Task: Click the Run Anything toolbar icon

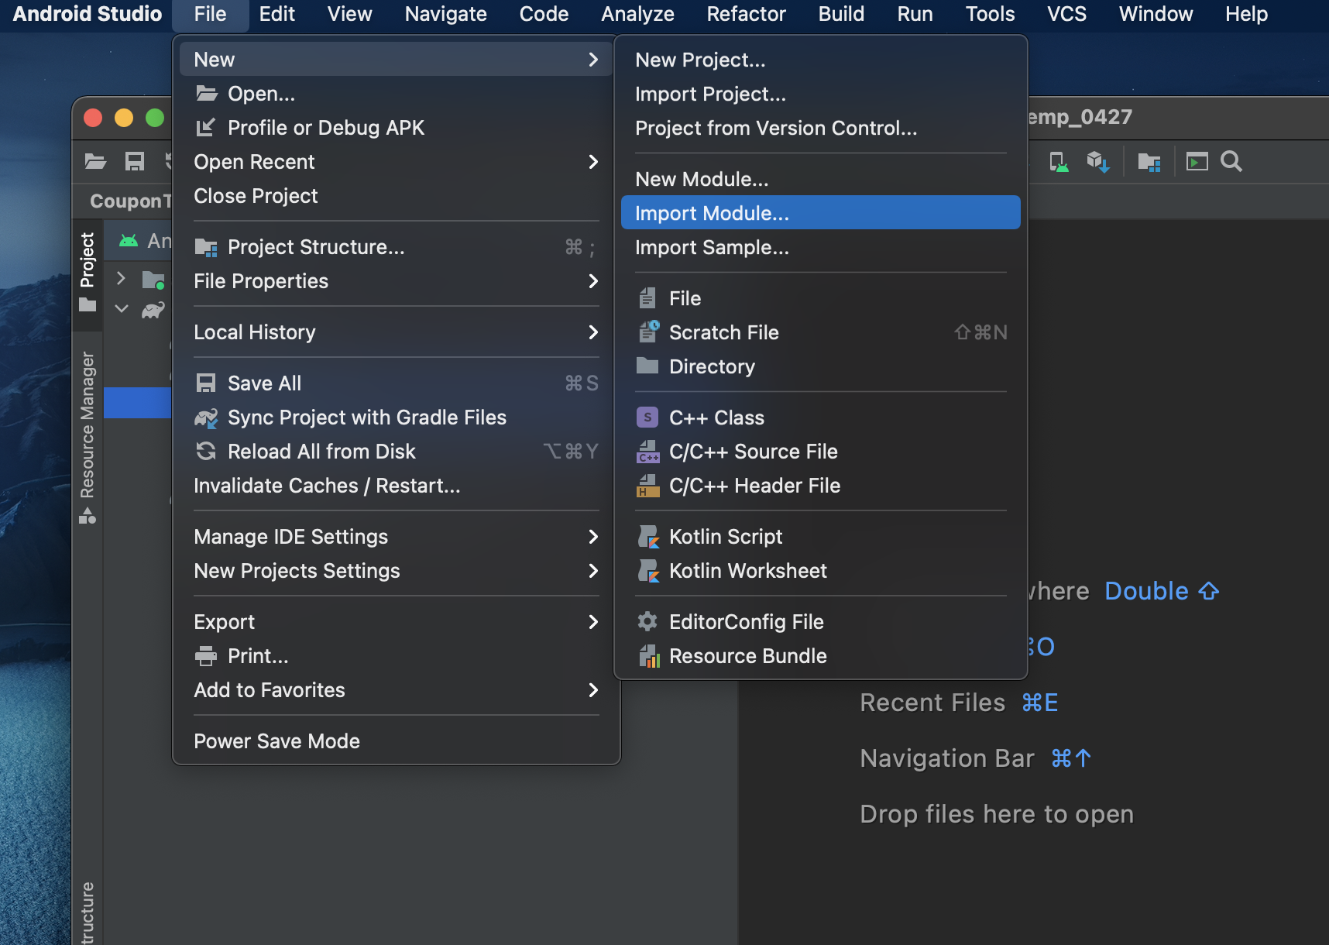Action: coord(1197,162)
